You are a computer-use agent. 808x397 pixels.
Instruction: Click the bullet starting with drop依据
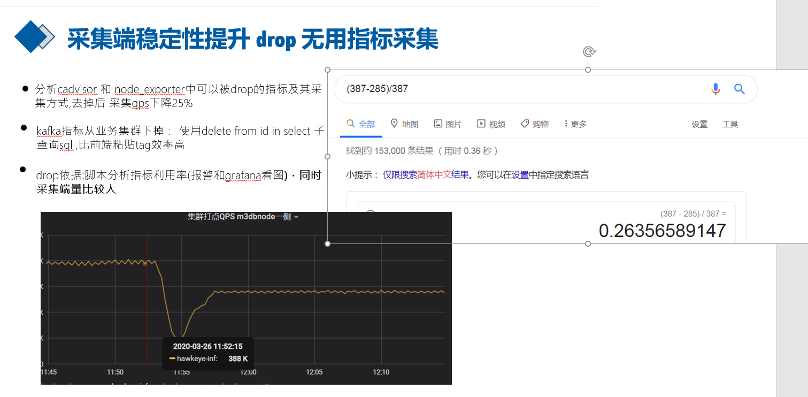pos(179,182)
